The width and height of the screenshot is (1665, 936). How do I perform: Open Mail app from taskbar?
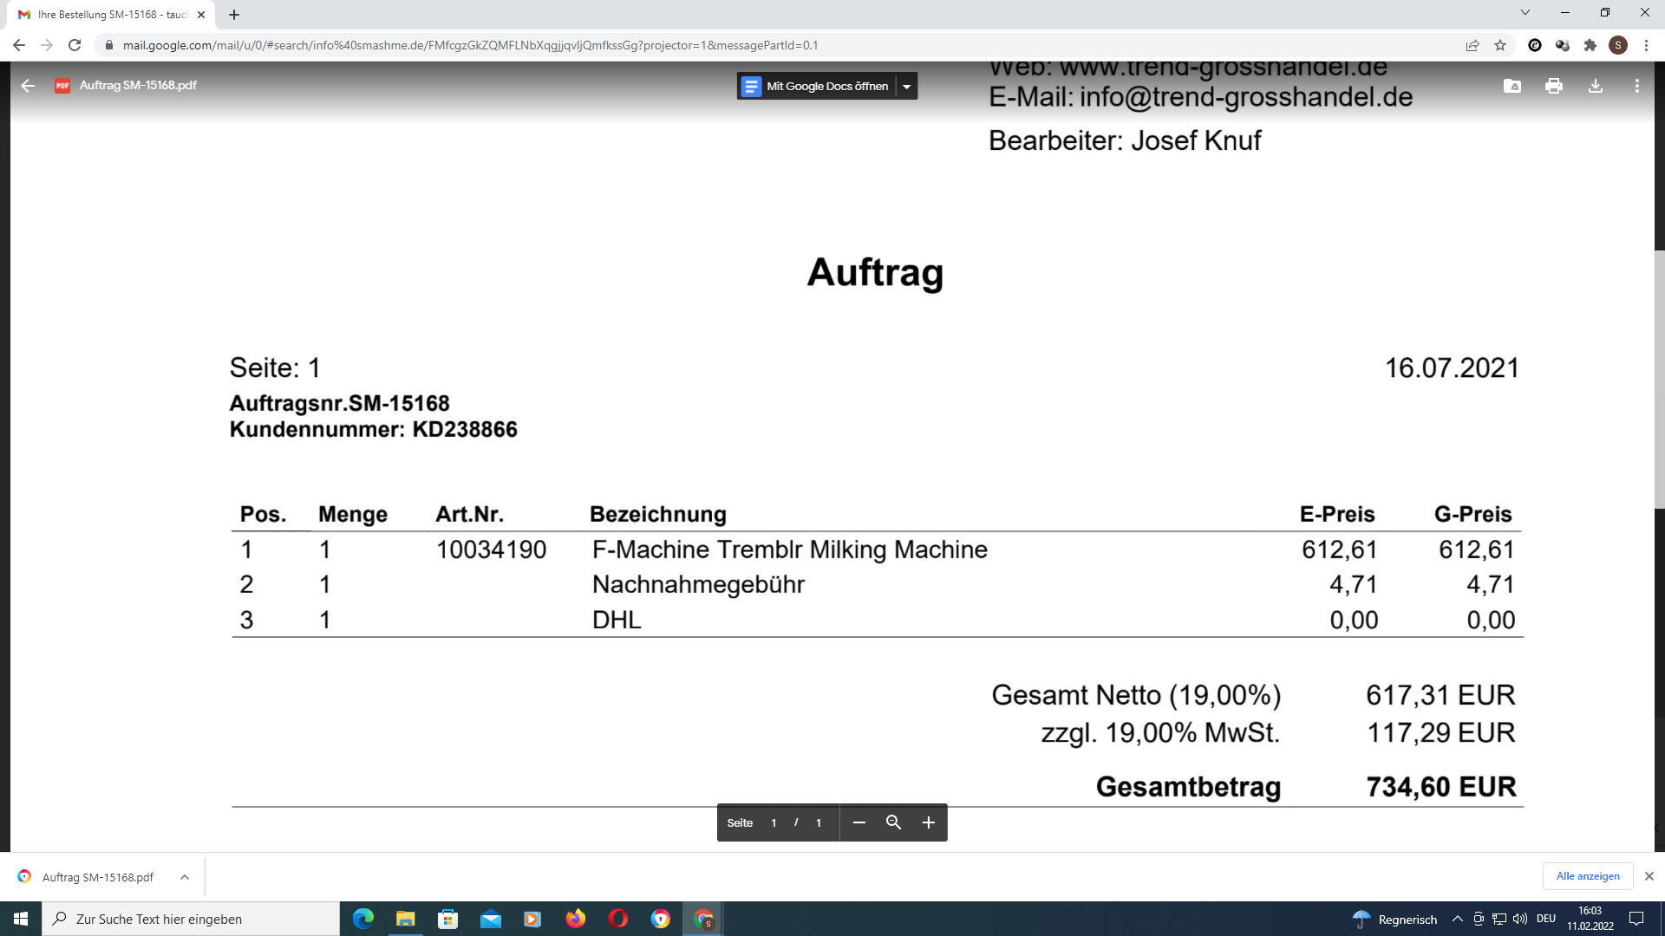491,919
